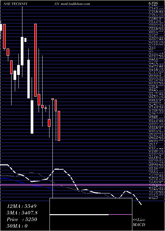165x231 pixels.
Task: Click the 5MA : 5407.8 value
Action: pos(22,213)
